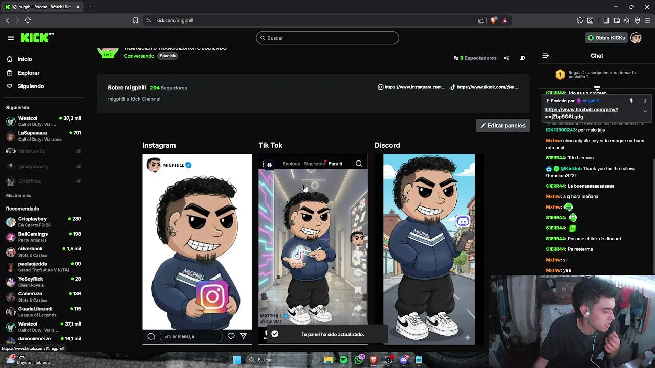
Task: Select the Siguiendo tab in TikTok panel
Action: (314, 164)
